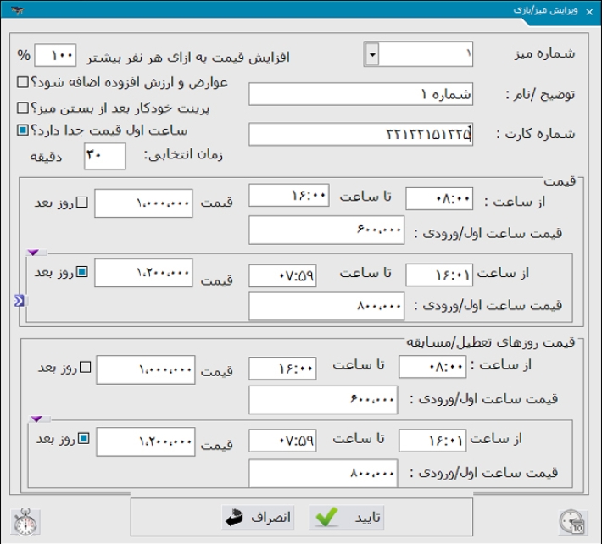Screen dimensions: 602x544
Task: Uncheck ساعت اول قیمت جدا دارد
Action: (x=22, y=131)
